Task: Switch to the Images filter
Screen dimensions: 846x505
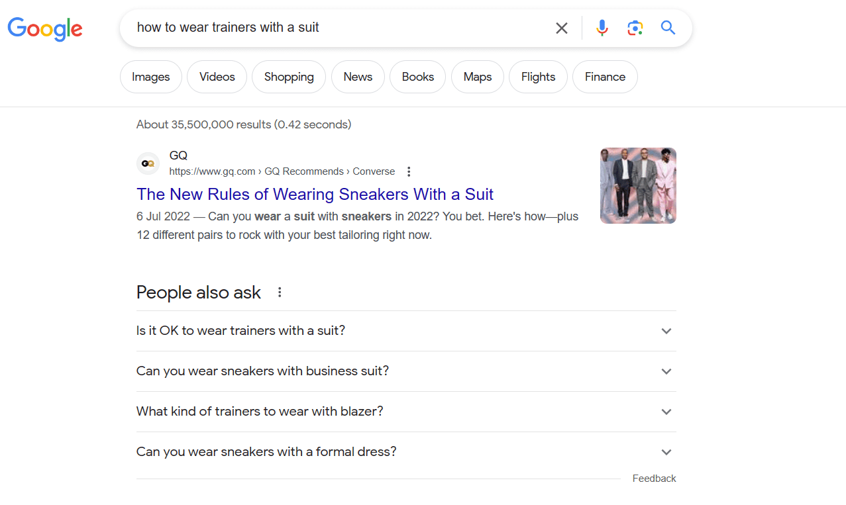Action: click(151, 77)
